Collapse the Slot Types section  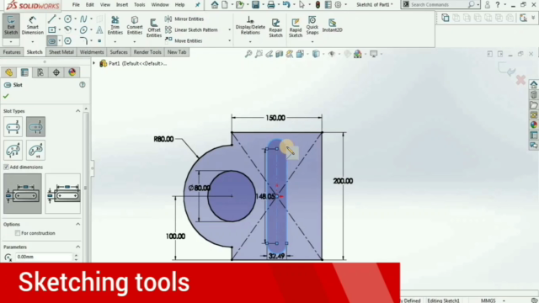pos(78,111)
